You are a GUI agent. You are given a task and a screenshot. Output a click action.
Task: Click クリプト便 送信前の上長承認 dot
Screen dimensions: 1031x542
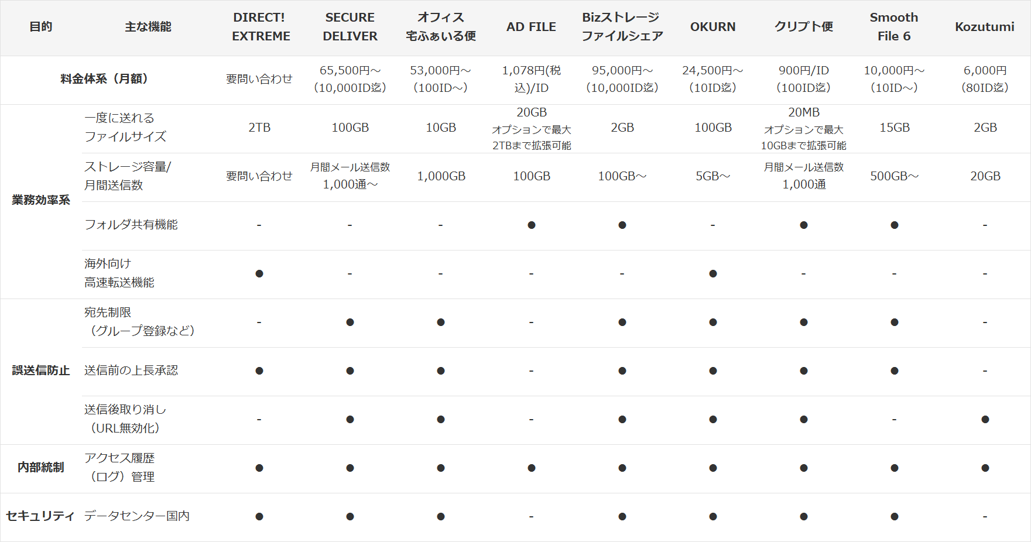tap(803, 371)
